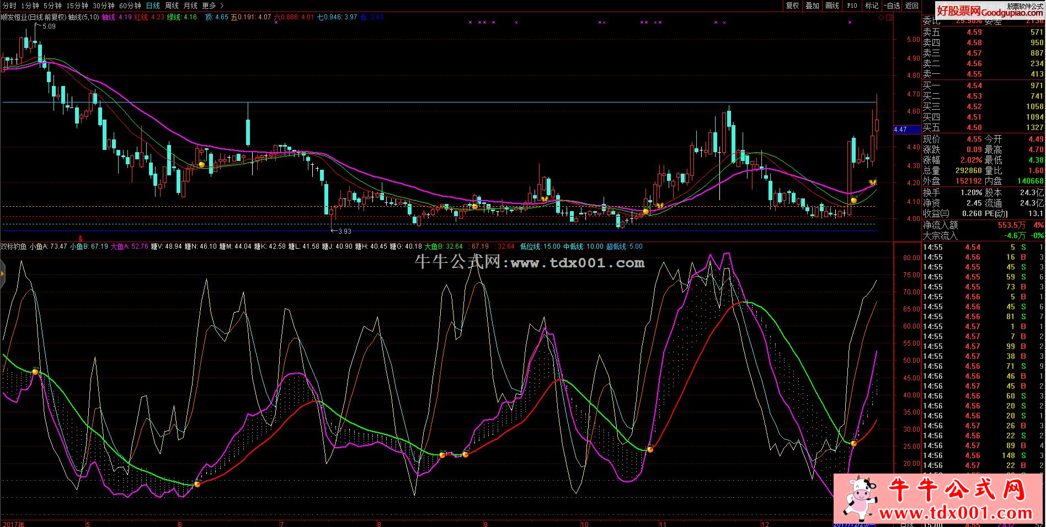Viewport: 1046px width, 527px height.
Task: Click the orange ball at indicator crossover in June
Action: coord(198,484)
